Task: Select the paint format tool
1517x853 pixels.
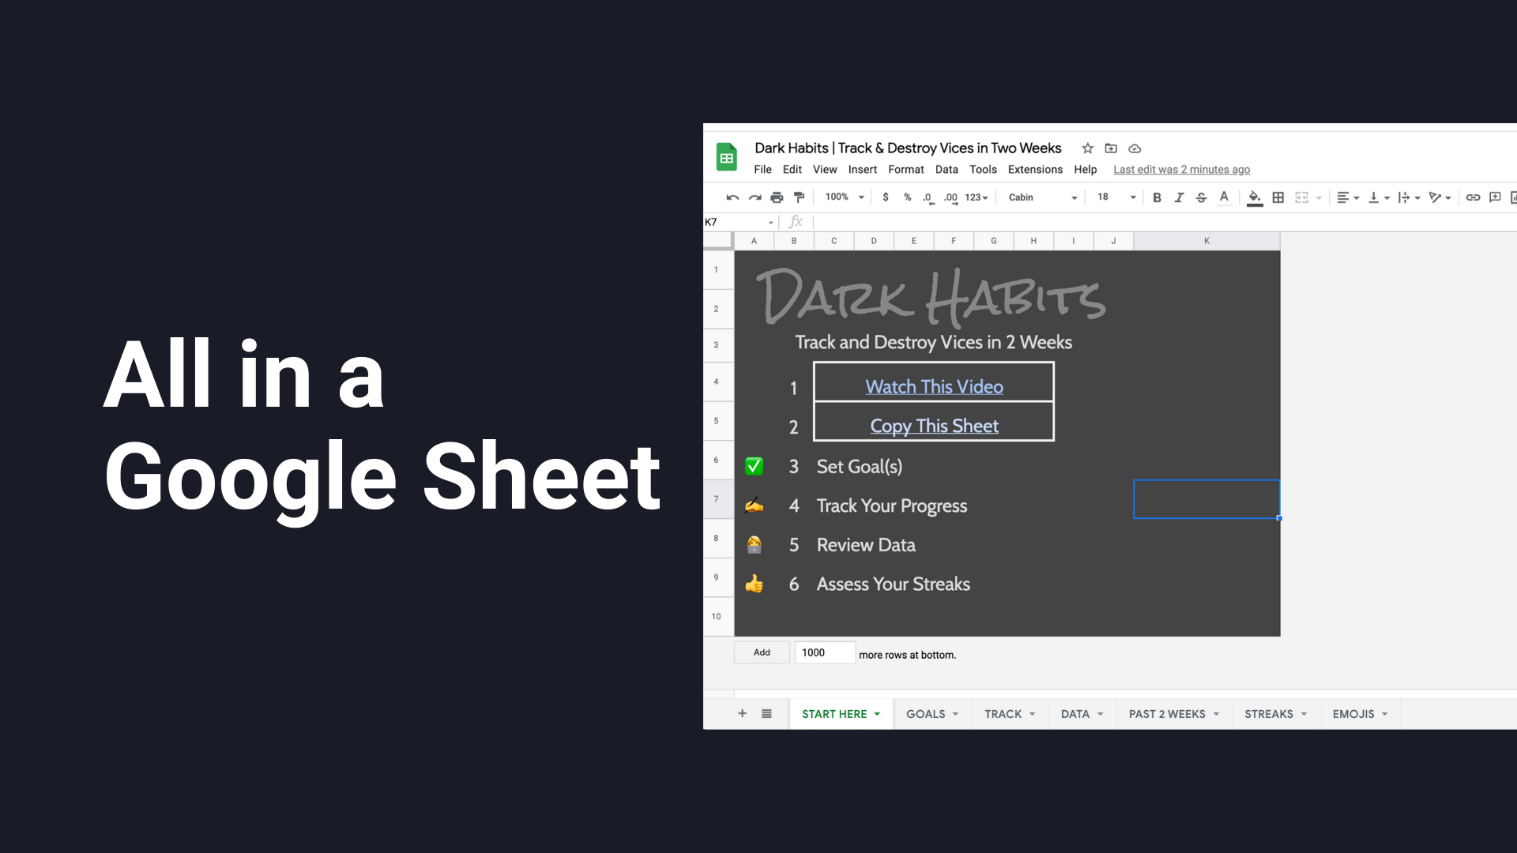Action: point(799,197)
